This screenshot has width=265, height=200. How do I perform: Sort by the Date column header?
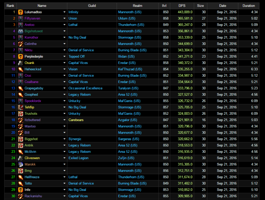pyautogui.click(x=223, y=6)
